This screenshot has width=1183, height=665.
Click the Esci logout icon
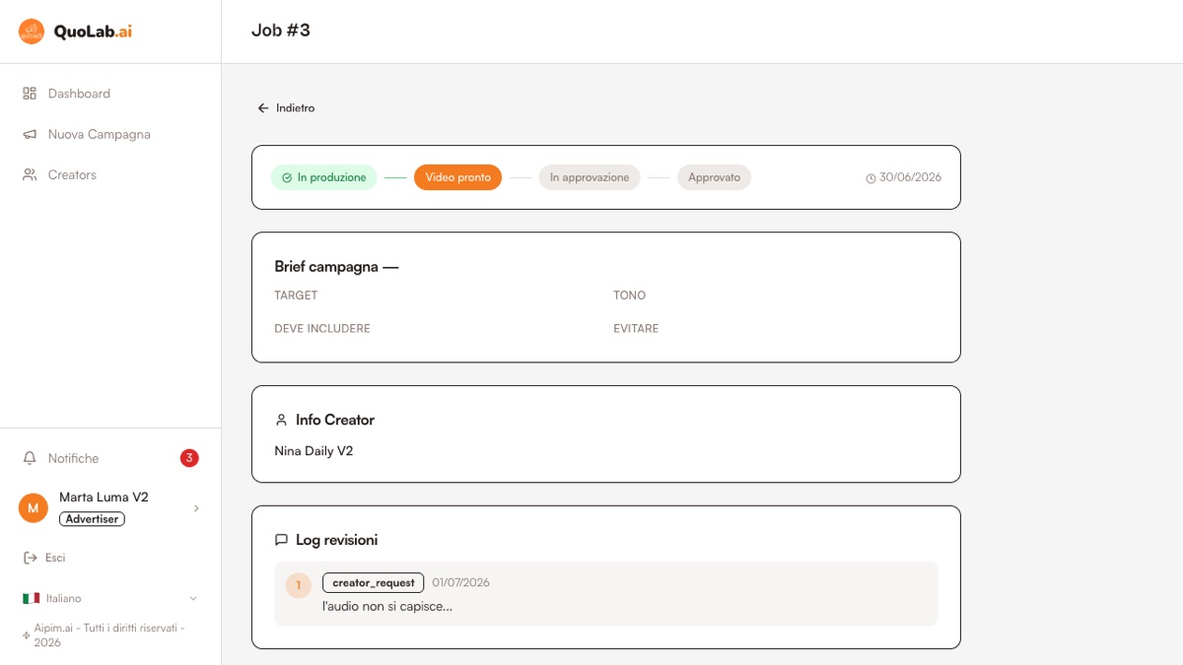coord(30,558)
